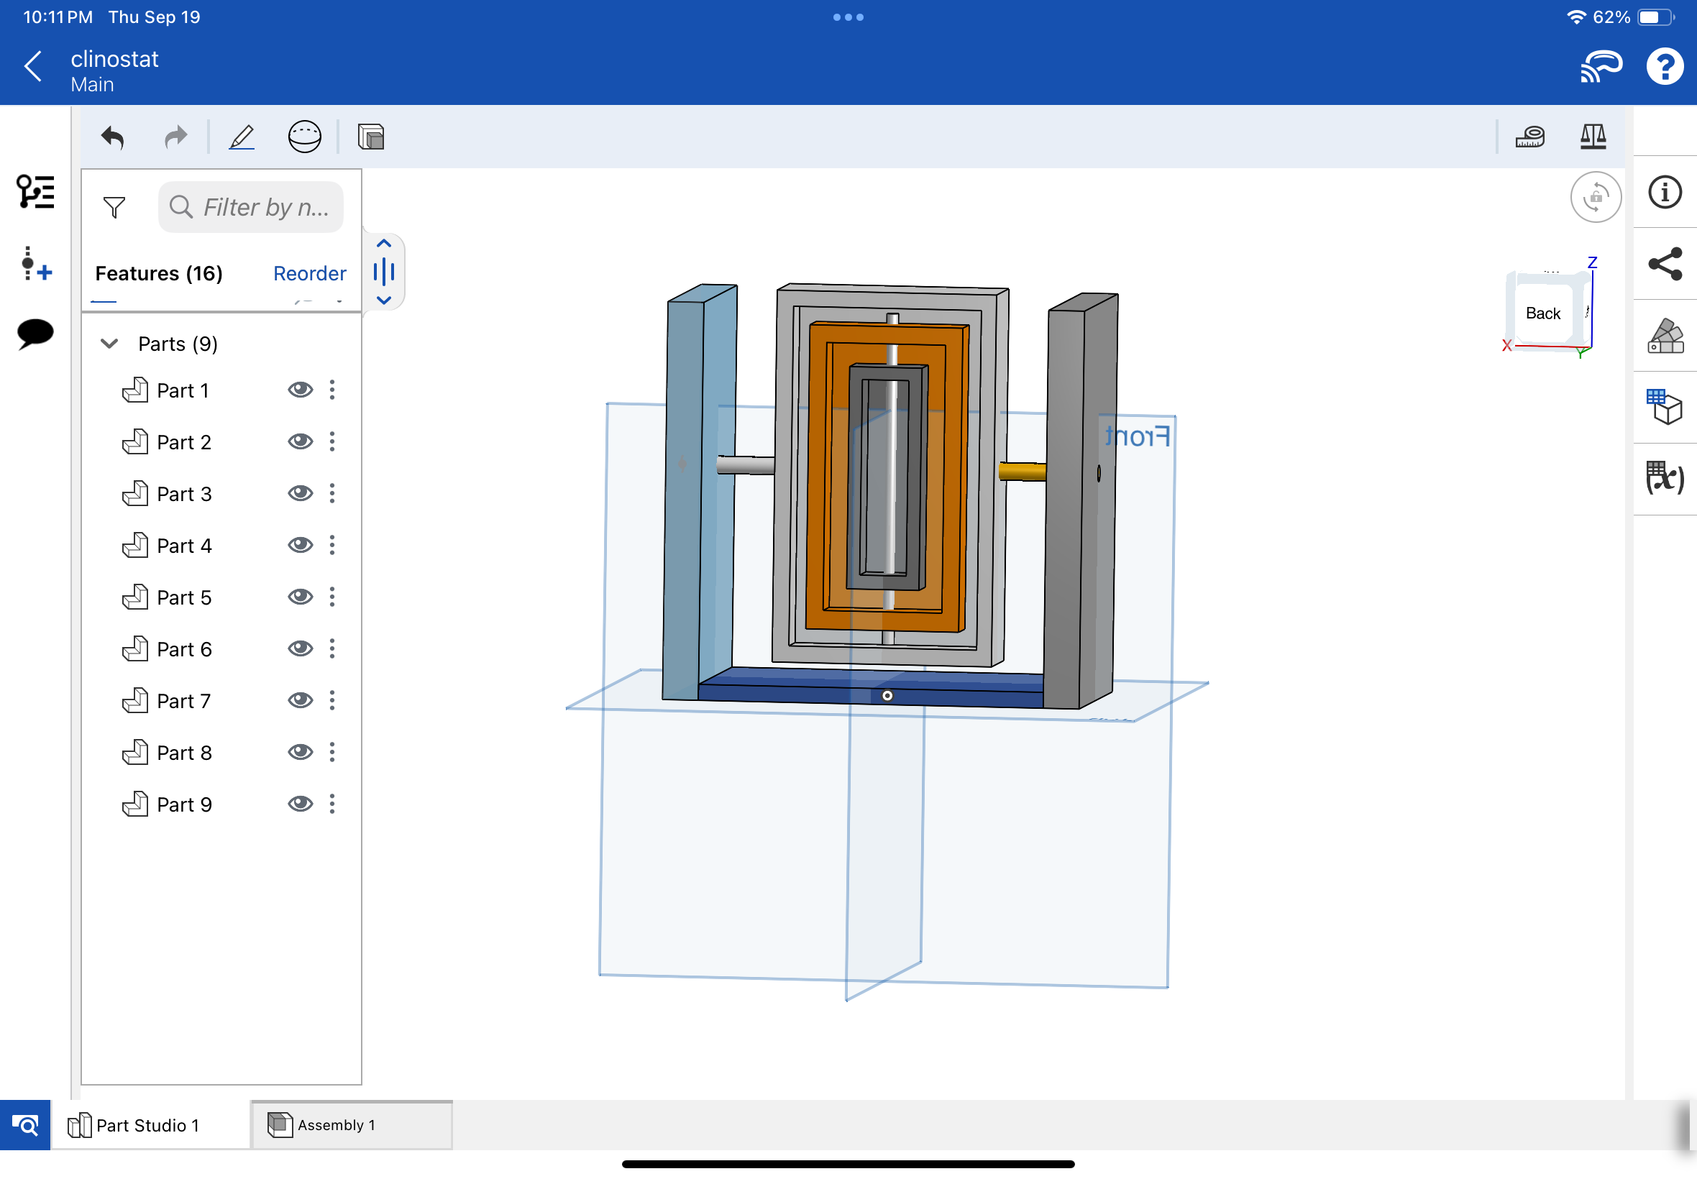Hide Part 9 with its eye icon
1697x1179 pixels.
tap(300, 804)
